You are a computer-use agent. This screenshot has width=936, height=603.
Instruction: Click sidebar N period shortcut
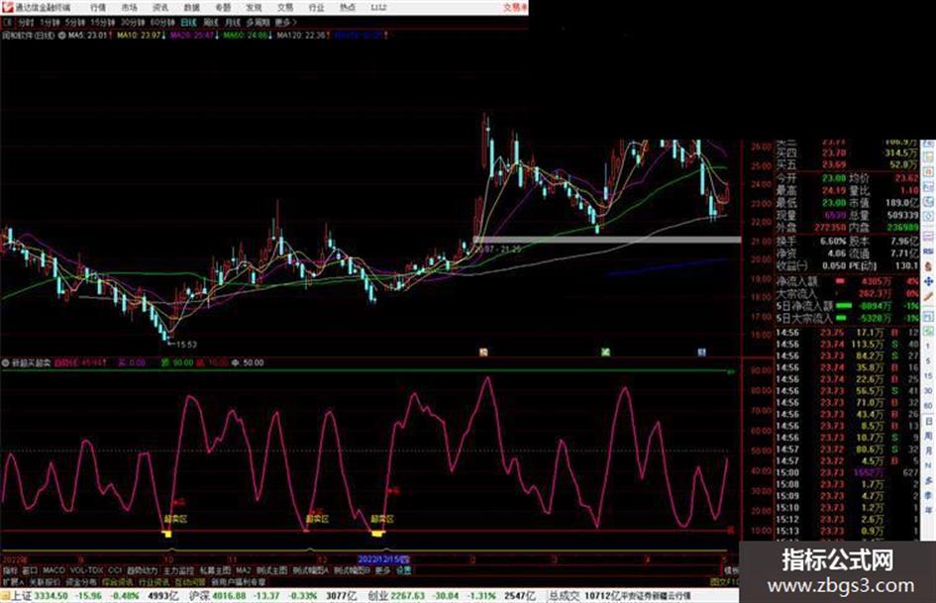click(x=928, y=465)
